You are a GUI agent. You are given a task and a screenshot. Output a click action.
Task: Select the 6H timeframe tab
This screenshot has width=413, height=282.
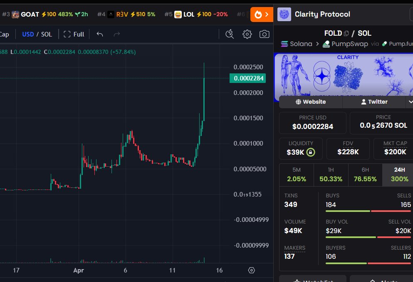[x=365, y=175]
